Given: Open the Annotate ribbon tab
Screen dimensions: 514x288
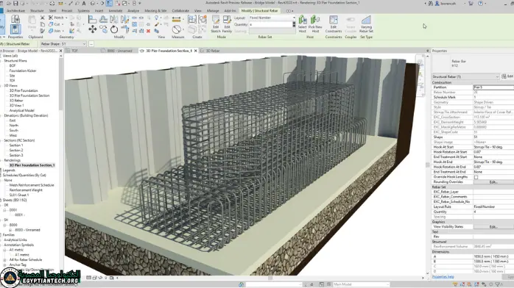Looking at the screenshot, I should tap(116, 11).
